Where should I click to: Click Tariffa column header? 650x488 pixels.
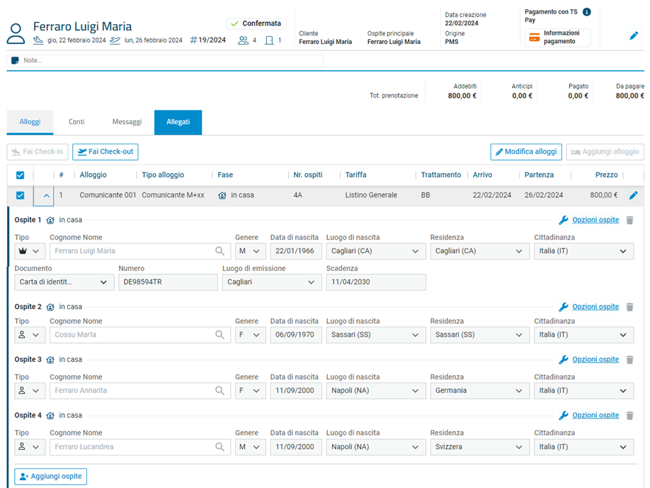355,175
